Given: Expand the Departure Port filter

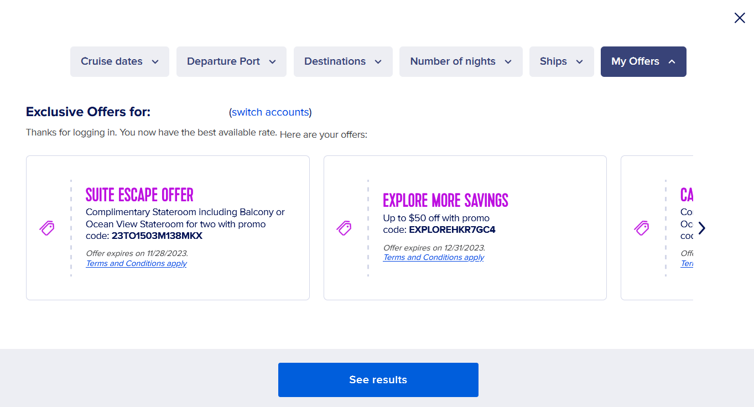Looking at the screenshot, I should click(231, 61).
